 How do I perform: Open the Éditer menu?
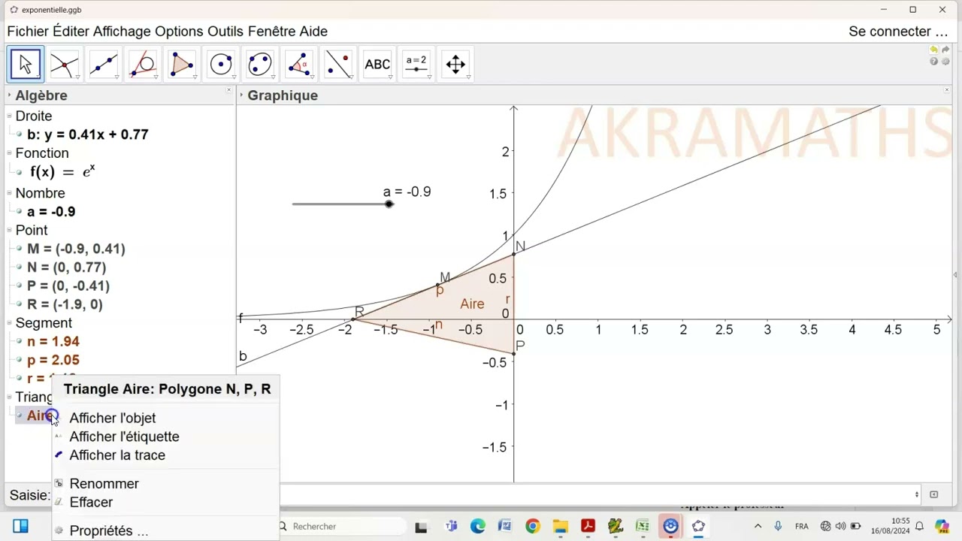[x=71, y=32]
